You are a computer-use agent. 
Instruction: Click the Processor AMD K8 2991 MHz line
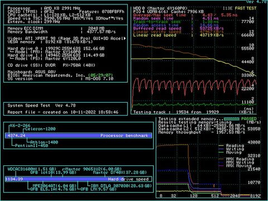tap(44, 8)
